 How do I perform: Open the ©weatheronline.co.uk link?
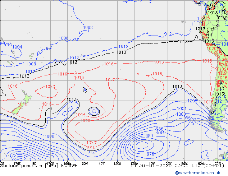tap(198, 173)
